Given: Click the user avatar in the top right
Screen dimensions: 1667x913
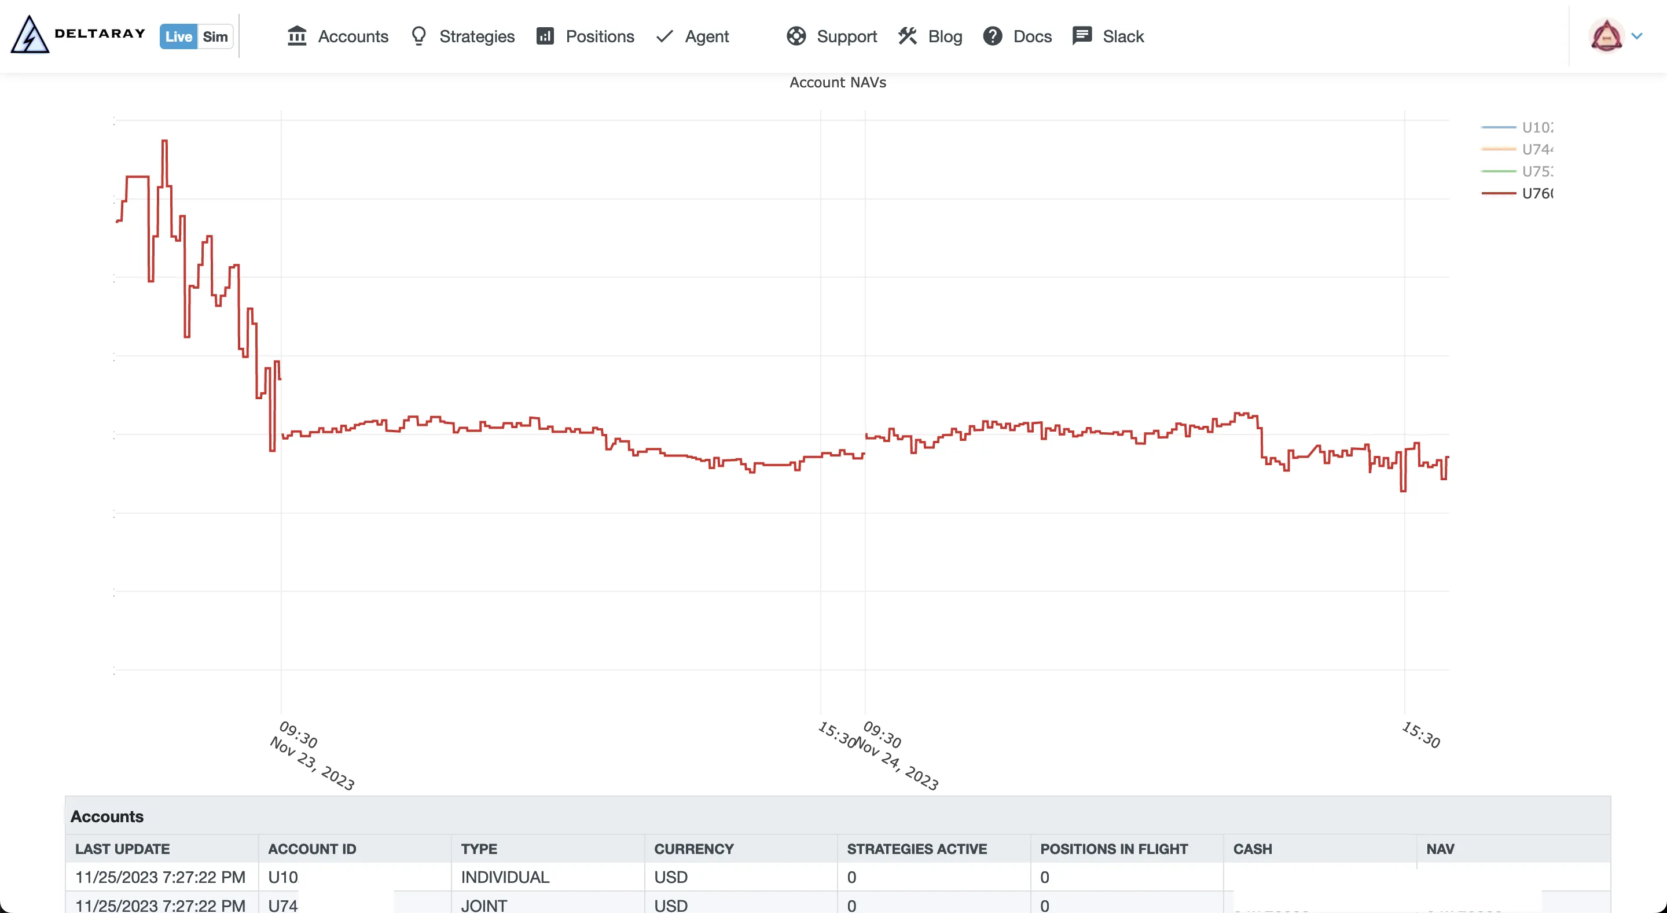Looking at the screenshot, I should click(x=1607, y=36).
